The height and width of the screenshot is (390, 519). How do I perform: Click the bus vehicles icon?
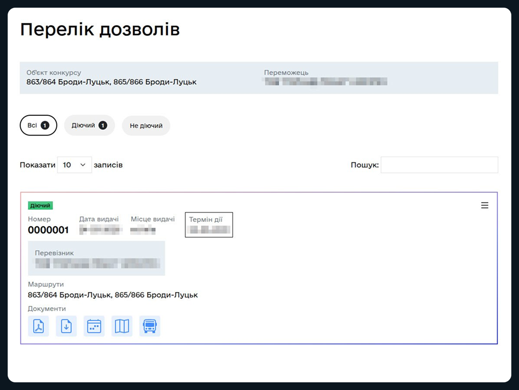tap(149, 326)
